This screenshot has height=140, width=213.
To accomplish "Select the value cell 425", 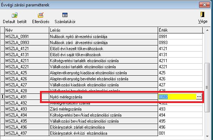I will pos(181,73).
